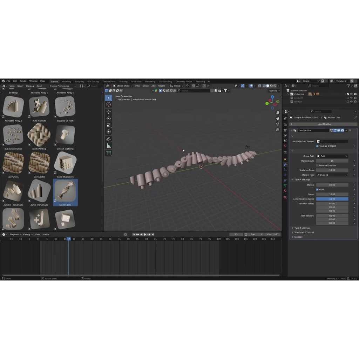Open the Motion Type A Ongoing dropdown
The image size is (359, 359).
pyautogui.click(x=332, y=175)
